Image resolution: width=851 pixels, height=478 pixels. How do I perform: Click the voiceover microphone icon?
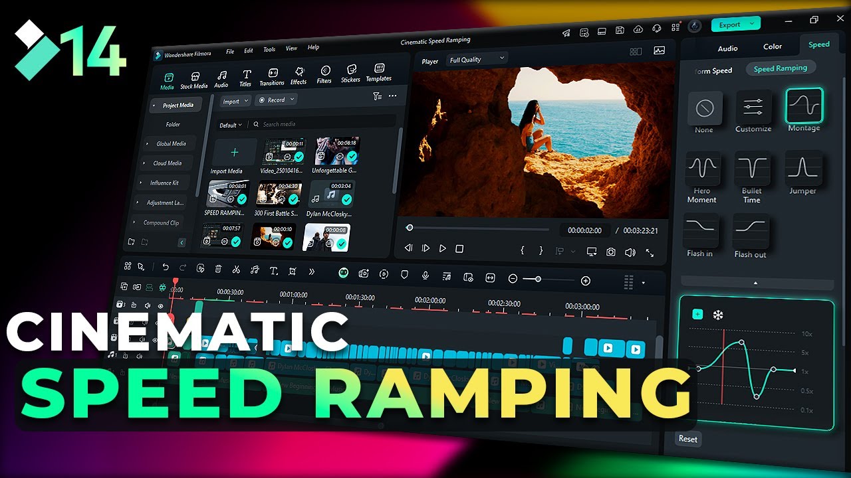tap(425, 276)
